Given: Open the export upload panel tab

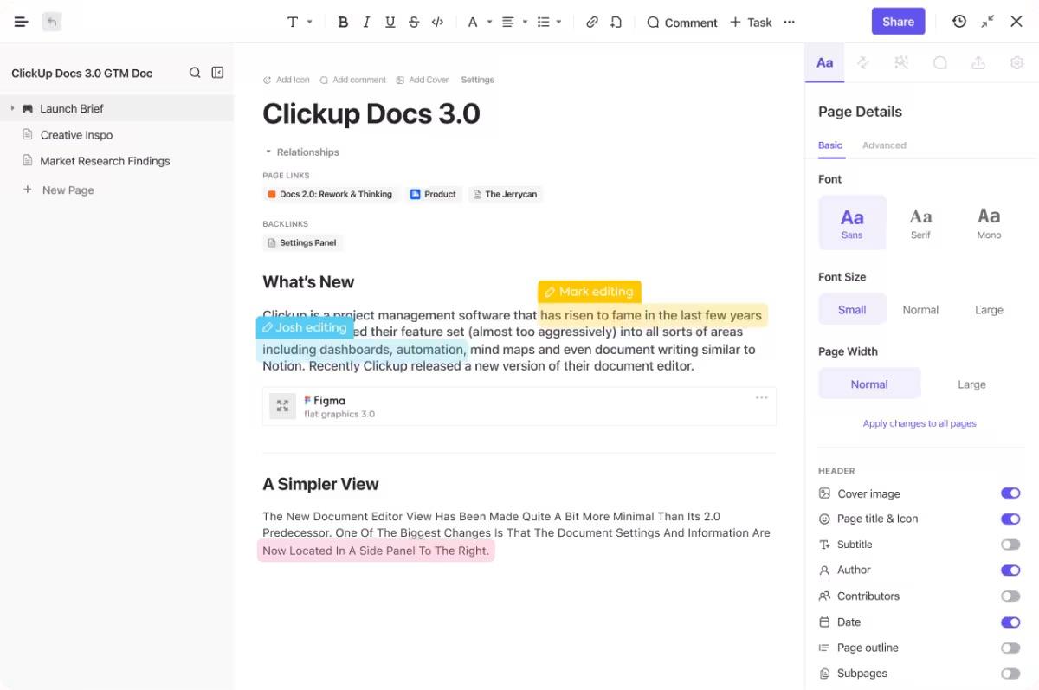Looking at the screenshot, I should 978,62.
